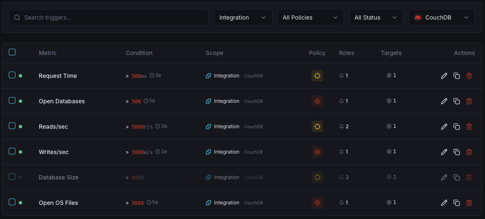
Task: Delete the Open Databases trigger
Action: point(469,101)
